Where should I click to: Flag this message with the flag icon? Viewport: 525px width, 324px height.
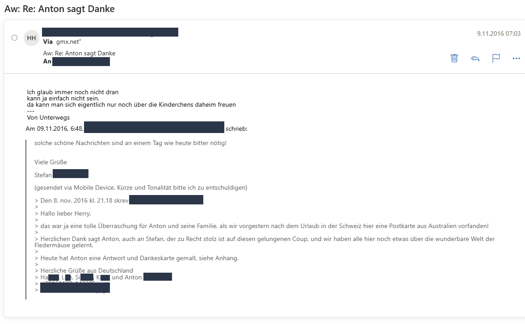click(496, 58)
